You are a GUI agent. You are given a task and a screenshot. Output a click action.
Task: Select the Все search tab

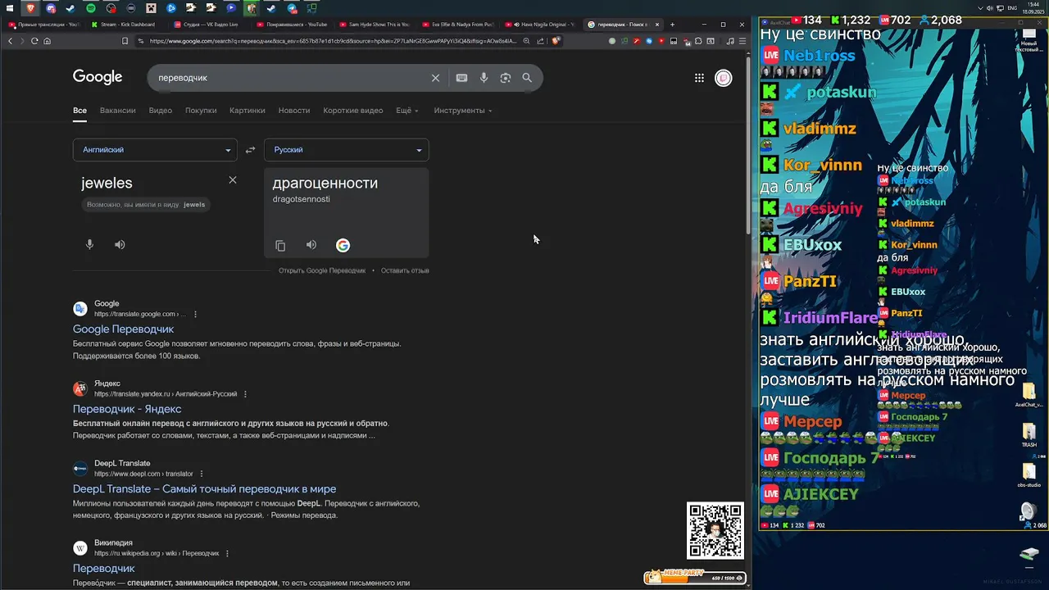(79, 111)
